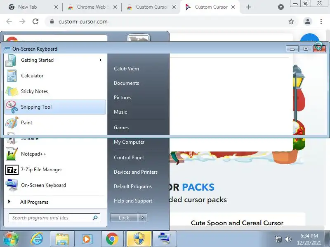330x247 pixels.
Task: Open Control Panel
Action: click(129, 158)
